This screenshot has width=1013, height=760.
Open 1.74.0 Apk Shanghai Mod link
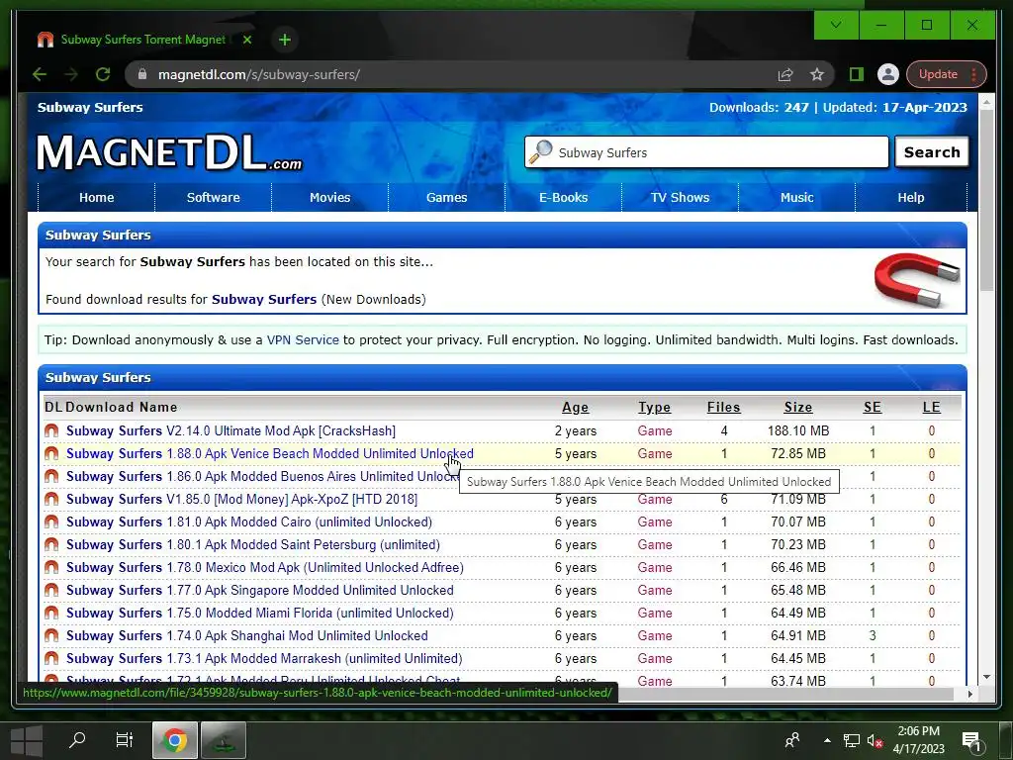click(x=246, y=635)
